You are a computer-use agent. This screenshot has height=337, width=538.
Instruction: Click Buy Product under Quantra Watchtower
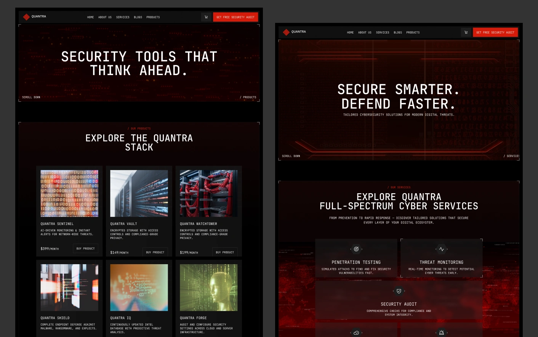(225, 252)
